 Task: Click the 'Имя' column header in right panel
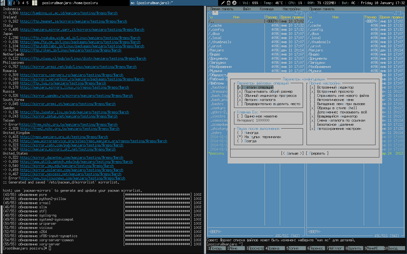tap(335, 17)
